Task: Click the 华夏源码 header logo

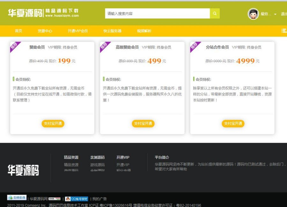Action: click(43, 13)
